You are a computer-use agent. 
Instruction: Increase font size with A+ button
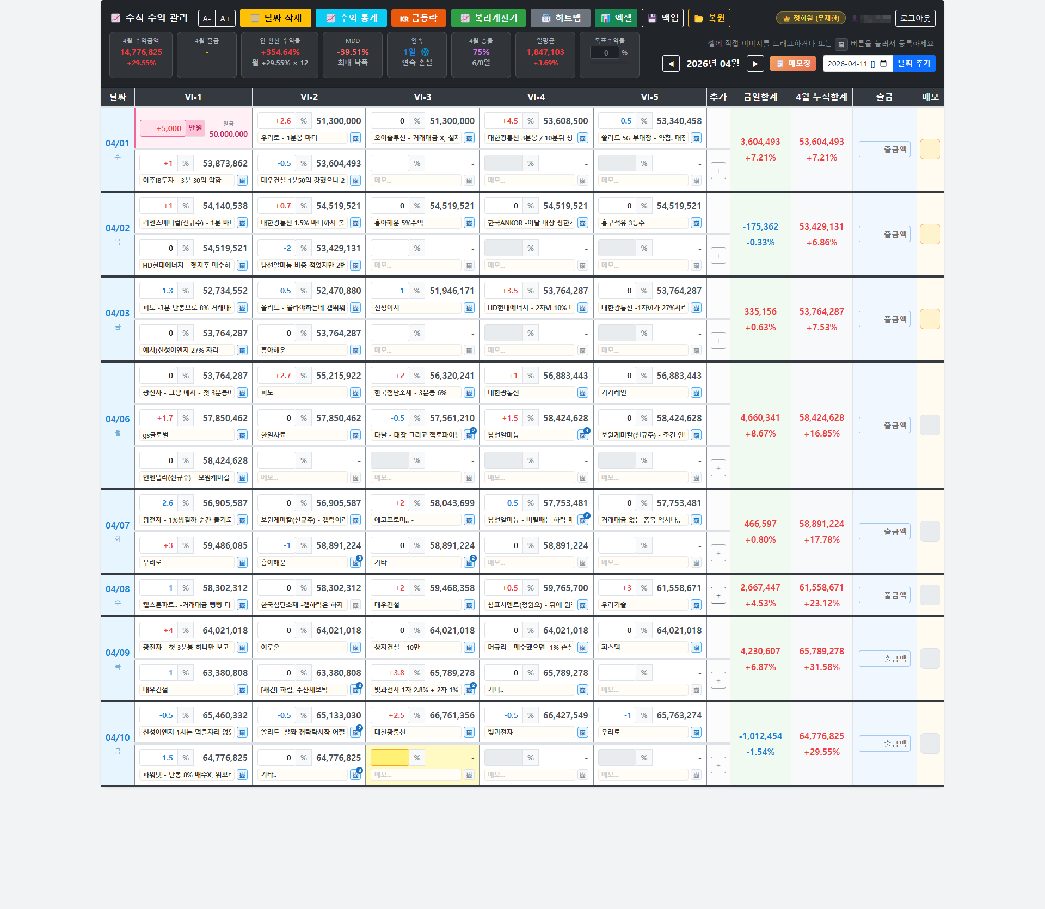[225, 19]
